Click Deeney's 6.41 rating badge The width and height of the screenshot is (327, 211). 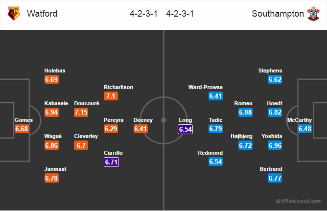pyautogui.click(x=140, y=129)
